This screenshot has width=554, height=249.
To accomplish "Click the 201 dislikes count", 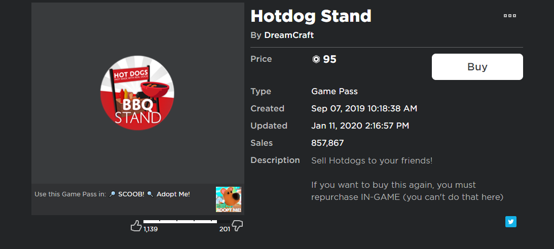I will 225,229.
